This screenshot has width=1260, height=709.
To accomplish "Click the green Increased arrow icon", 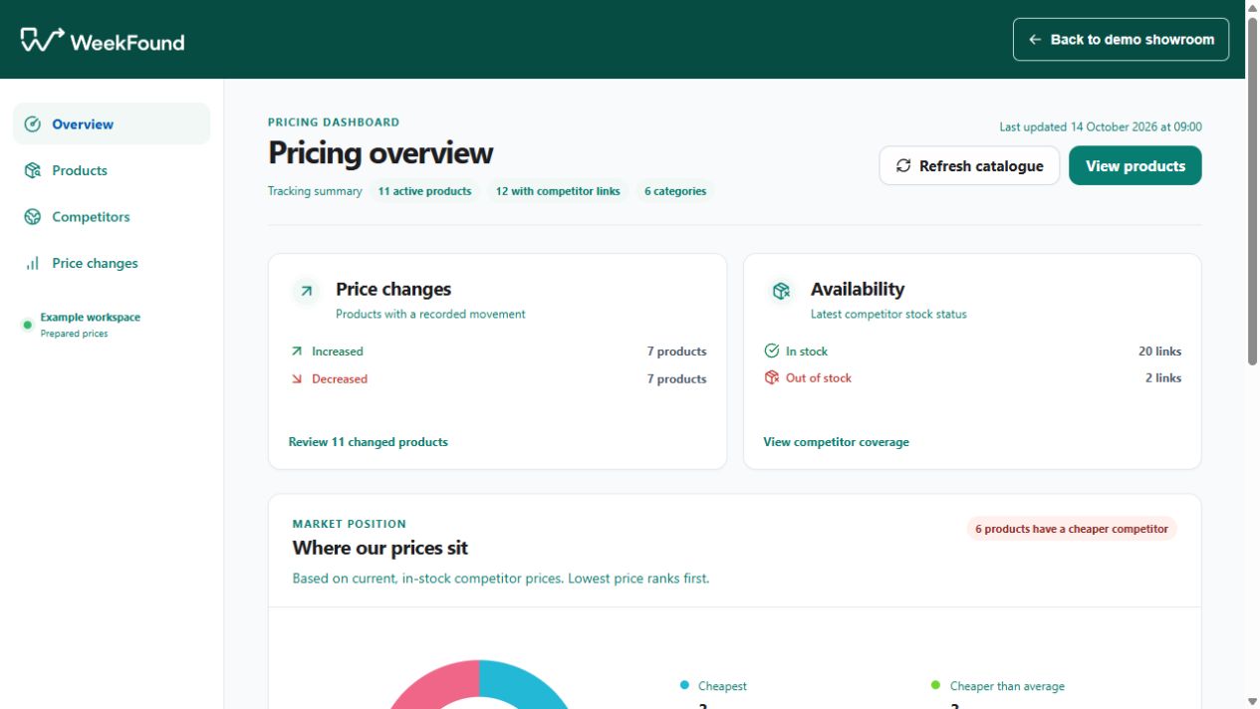I will coord(296,352).
